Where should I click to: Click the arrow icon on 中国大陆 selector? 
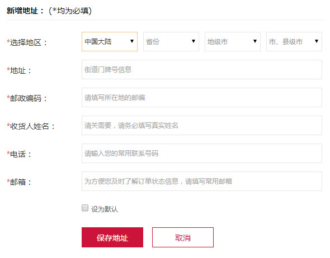(132, 41)
